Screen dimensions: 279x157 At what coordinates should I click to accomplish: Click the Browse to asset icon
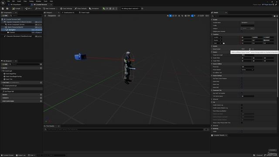coord(7,9)
